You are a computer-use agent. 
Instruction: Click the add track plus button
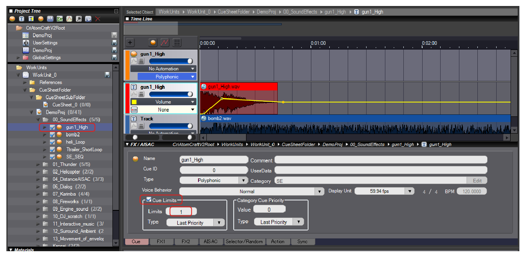(131, 43)
